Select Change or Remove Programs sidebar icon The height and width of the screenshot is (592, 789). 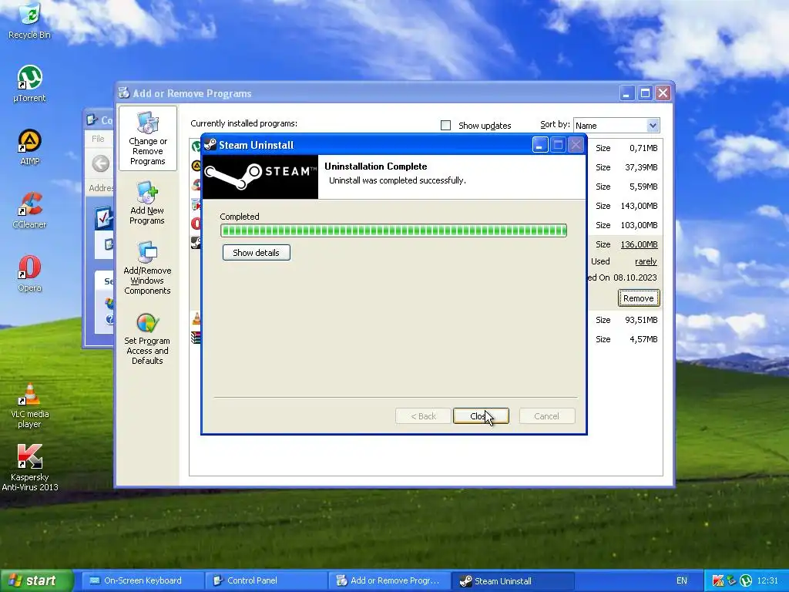click(147, 139)
